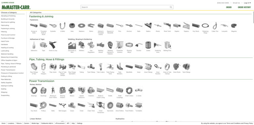254x125 pixels.
Task: Select Raw Materials in sidebar
Action: 6,79
